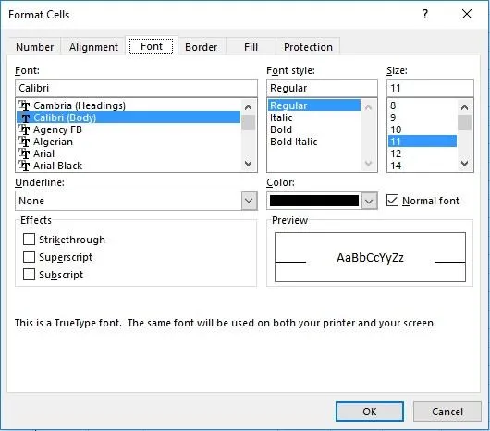The image size is (490, 431).
Task: Pick font size 11 in list
Action: coord(423,142)
